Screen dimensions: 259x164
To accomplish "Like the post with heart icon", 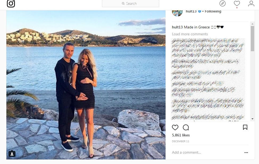I will pos(175,127).
